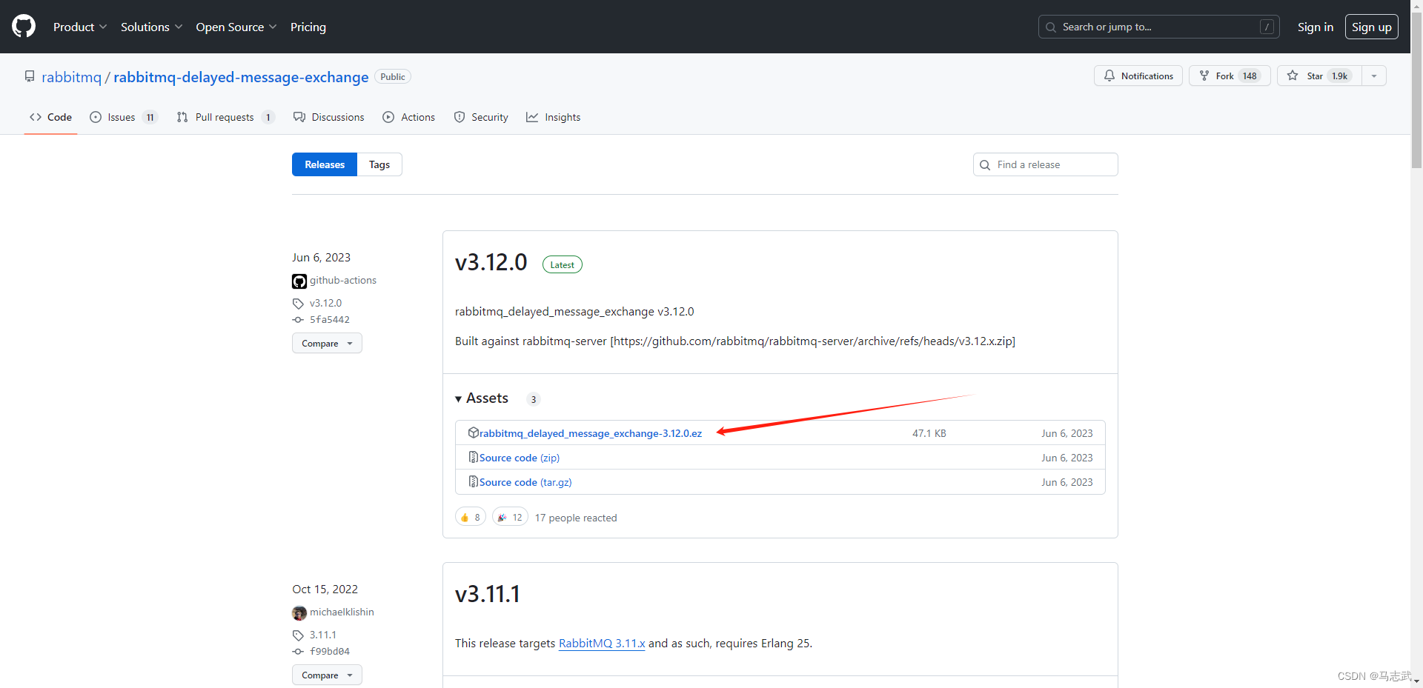Click the Notifications bell button
1423x688 pixels.
point(1138,76)
